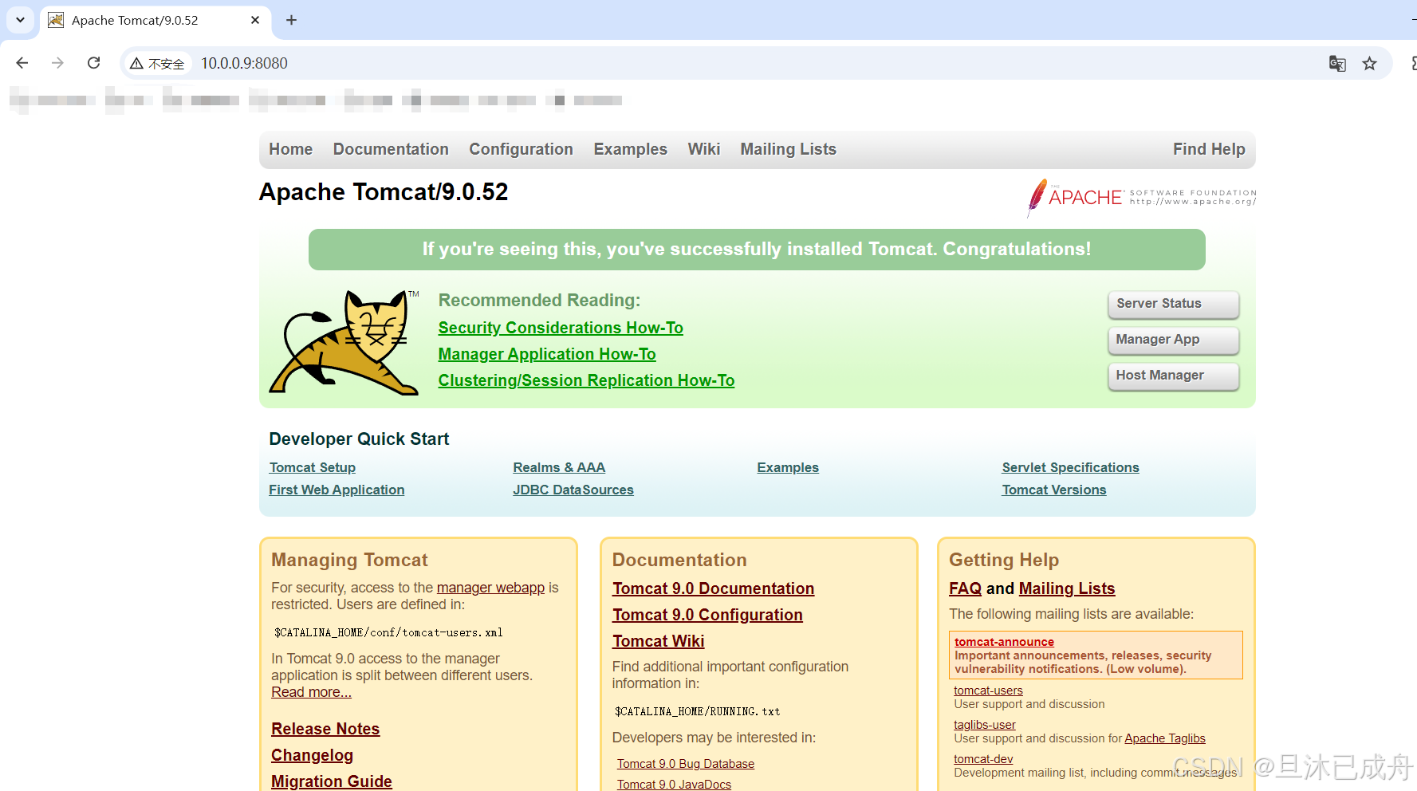1417x791 pixels.
Task: Open Tomcat 9.0 Documentation link
Action: click(x=713, y=588)
